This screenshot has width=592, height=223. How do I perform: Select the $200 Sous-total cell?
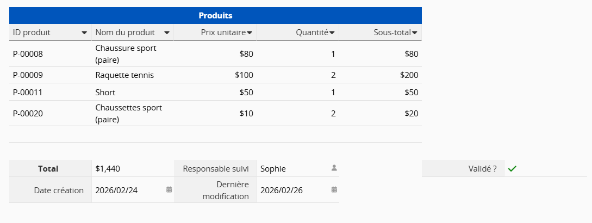(409, 75)
